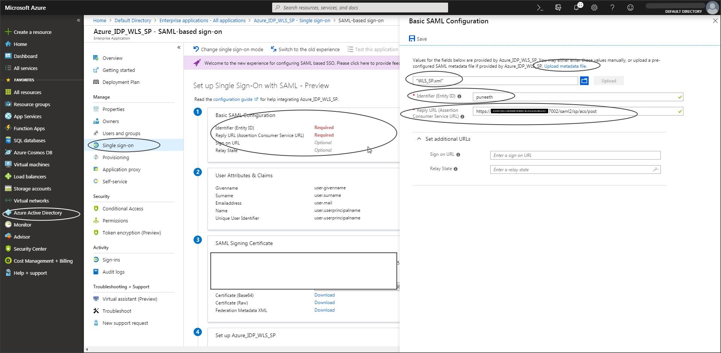The height and width of the screenshot is (353, 721).
Task: Open Azure Active Directory in sidebar
Action: tap(38, 213)
